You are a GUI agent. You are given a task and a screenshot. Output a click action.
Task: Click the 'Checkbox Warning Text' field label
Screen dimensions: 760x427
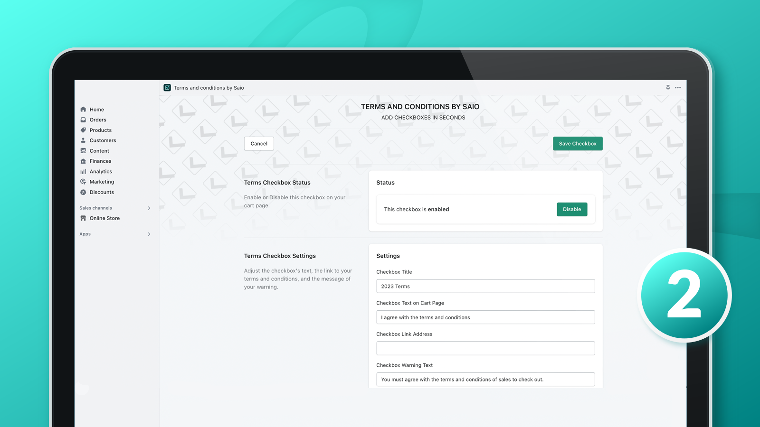click(x=405, y=365)
